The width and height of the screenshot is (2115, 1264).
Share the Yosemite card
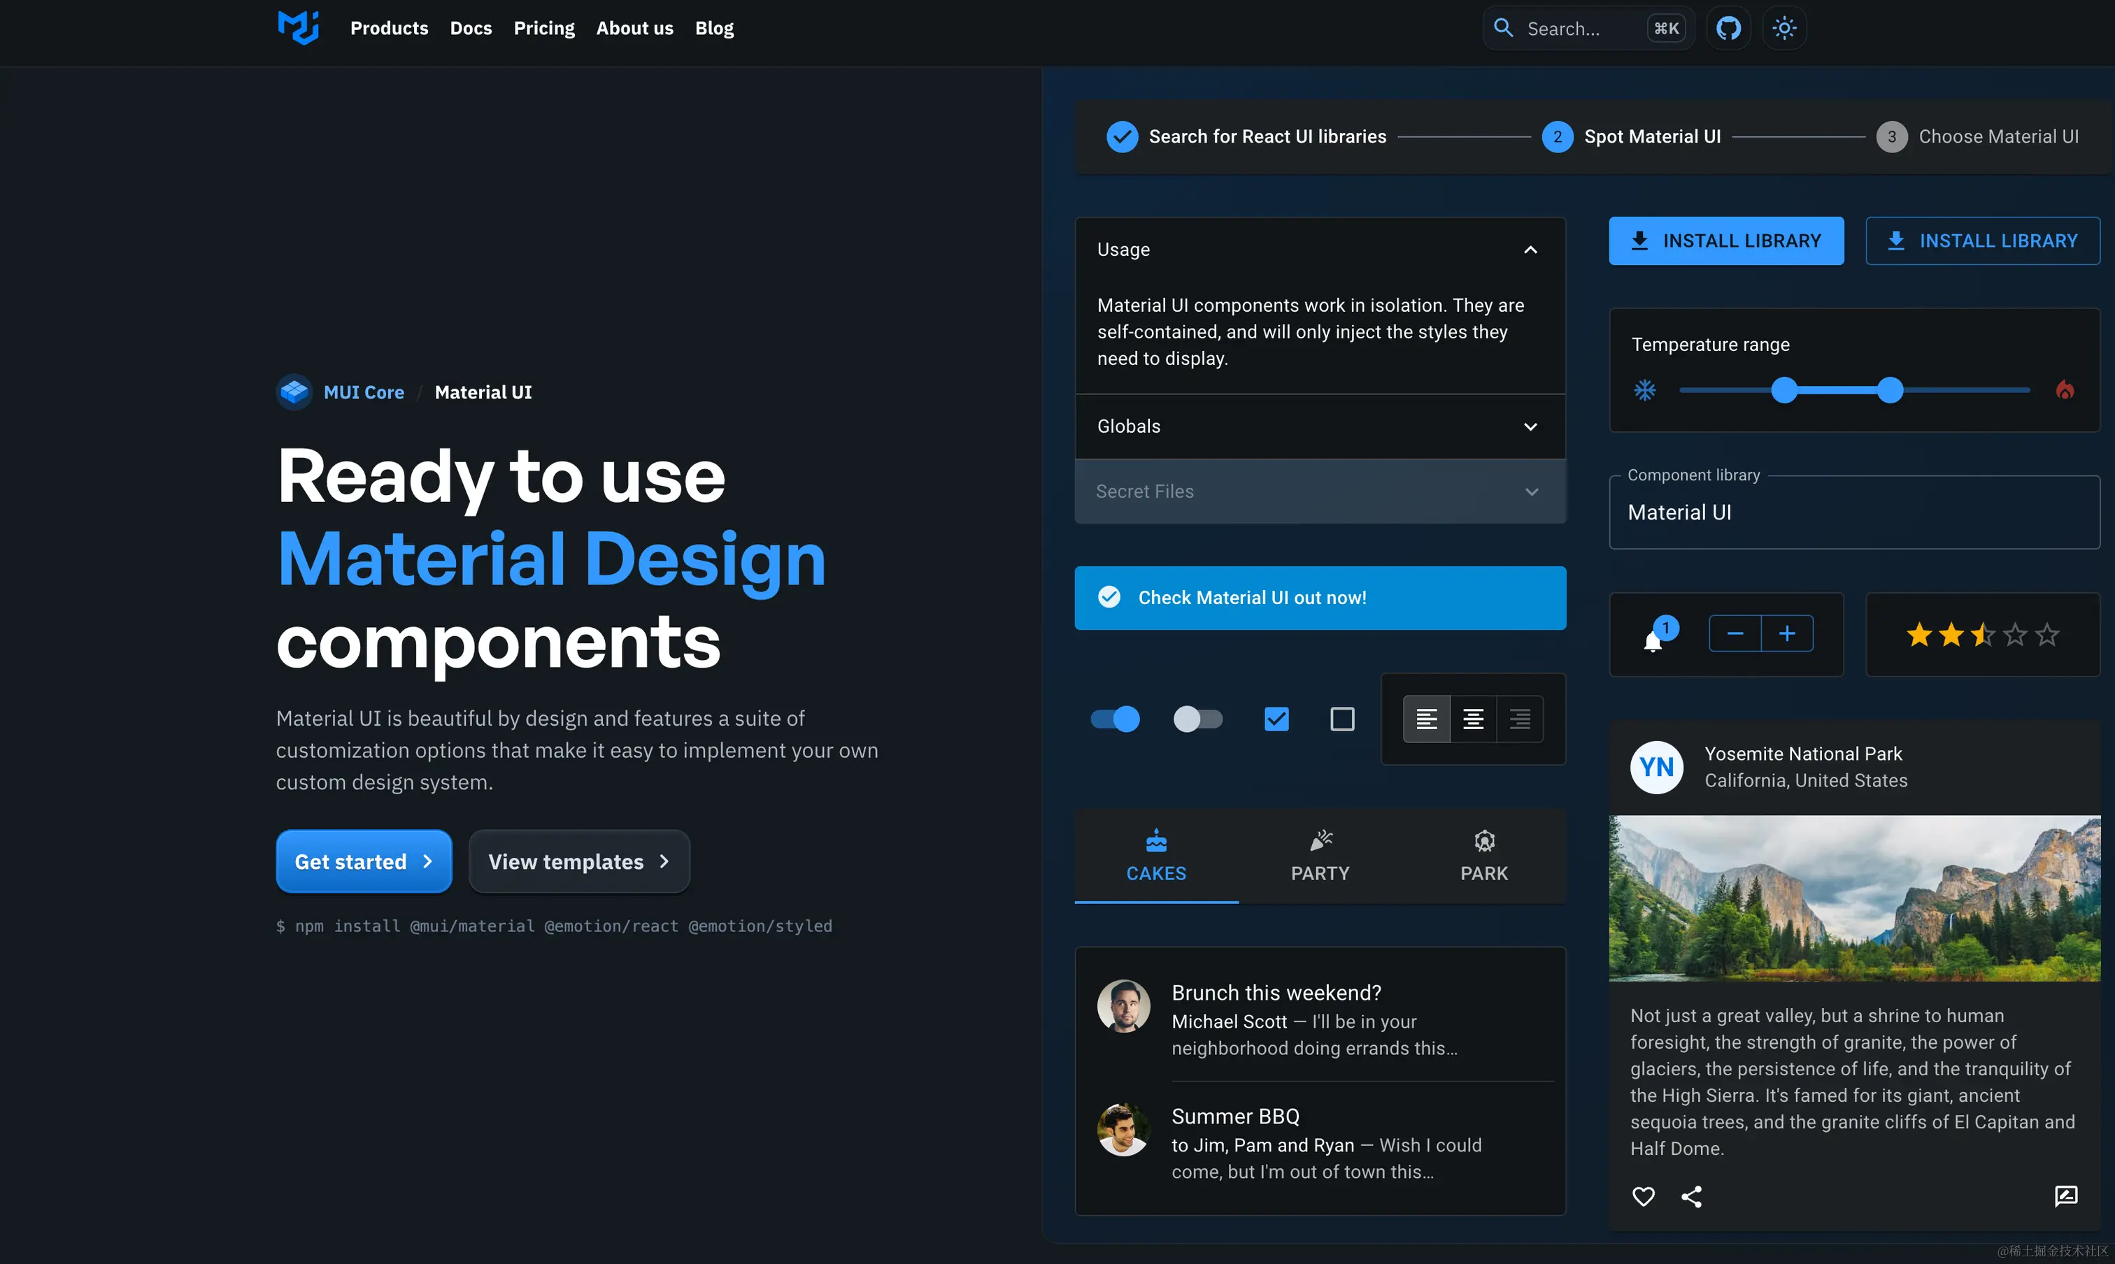coord(1691,1196)
